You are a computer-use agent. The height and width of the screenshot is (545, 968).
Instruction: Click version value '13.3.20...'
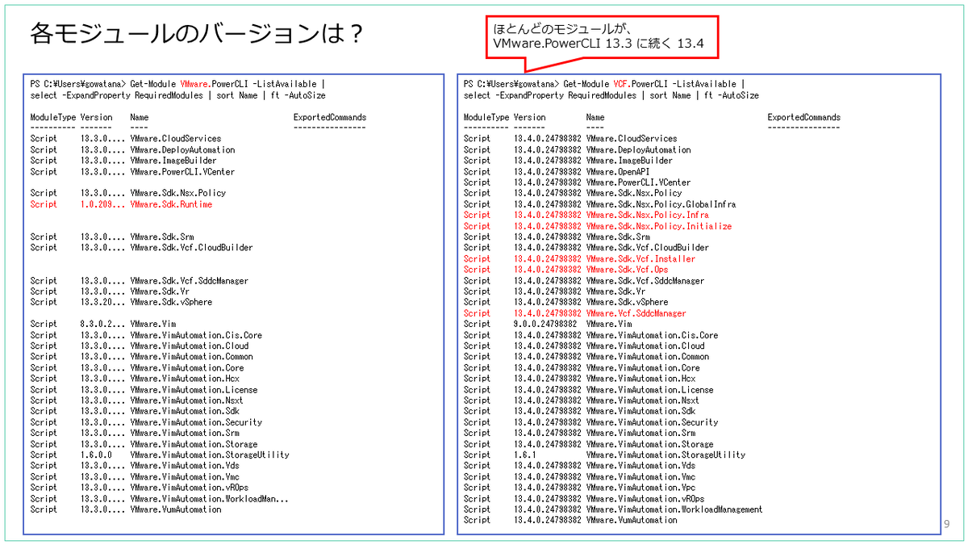101,302
